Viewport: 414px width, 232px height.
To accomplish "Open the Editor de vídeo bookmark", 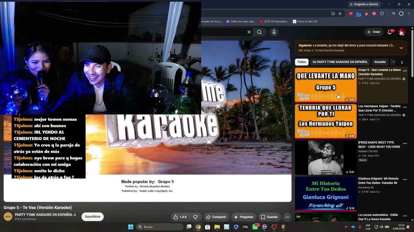I will click(241, 22).
